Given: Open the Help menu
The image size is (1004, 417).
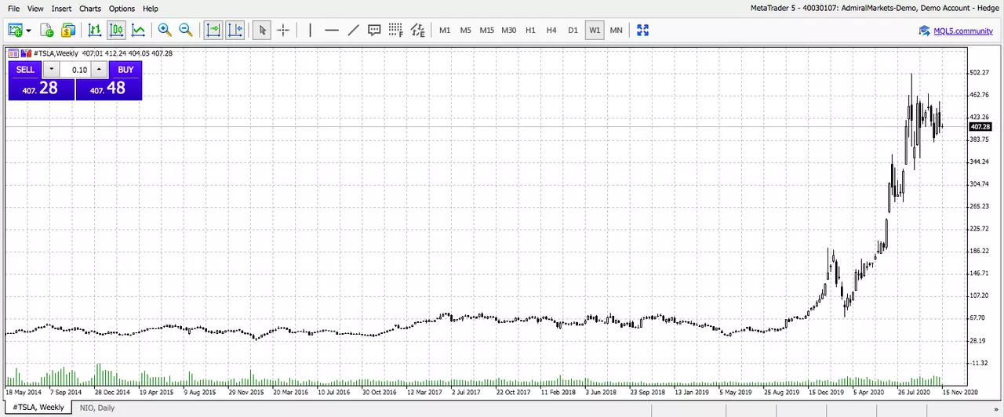Looking at the screenshot, I should [x=150, y=9].
